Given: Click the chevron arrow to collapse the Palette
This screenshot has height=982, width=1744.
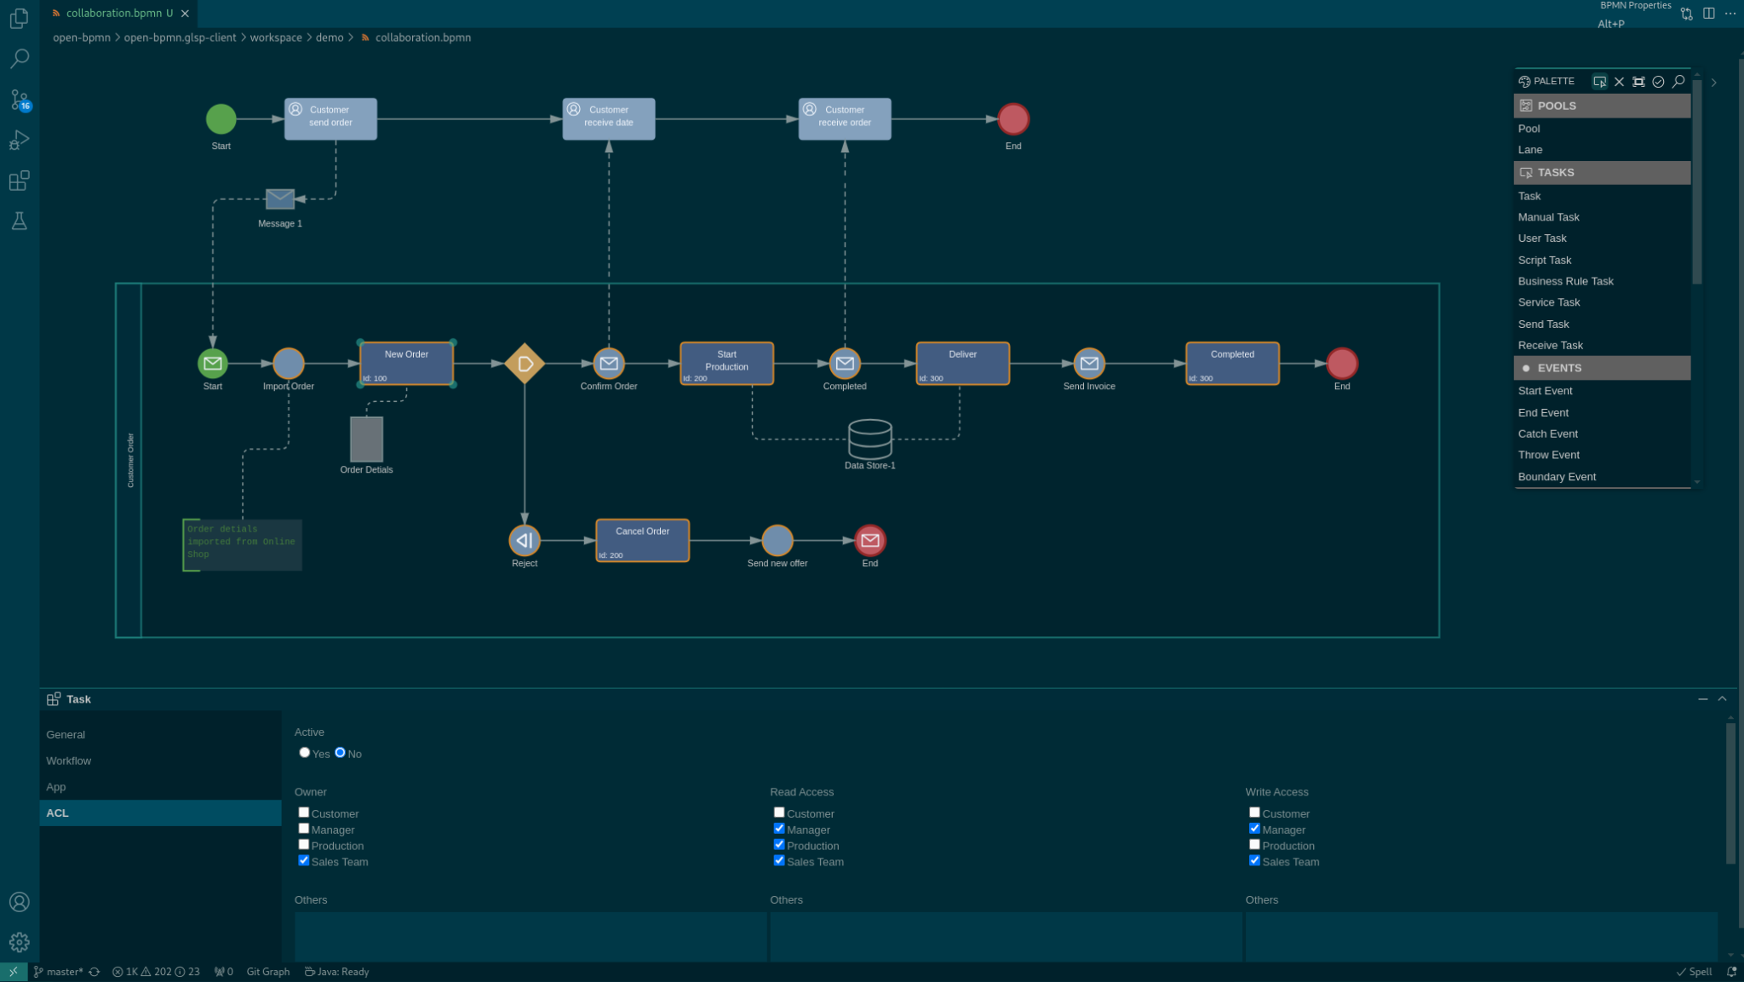Looking at the screenshot, I should pos(1713,82).
